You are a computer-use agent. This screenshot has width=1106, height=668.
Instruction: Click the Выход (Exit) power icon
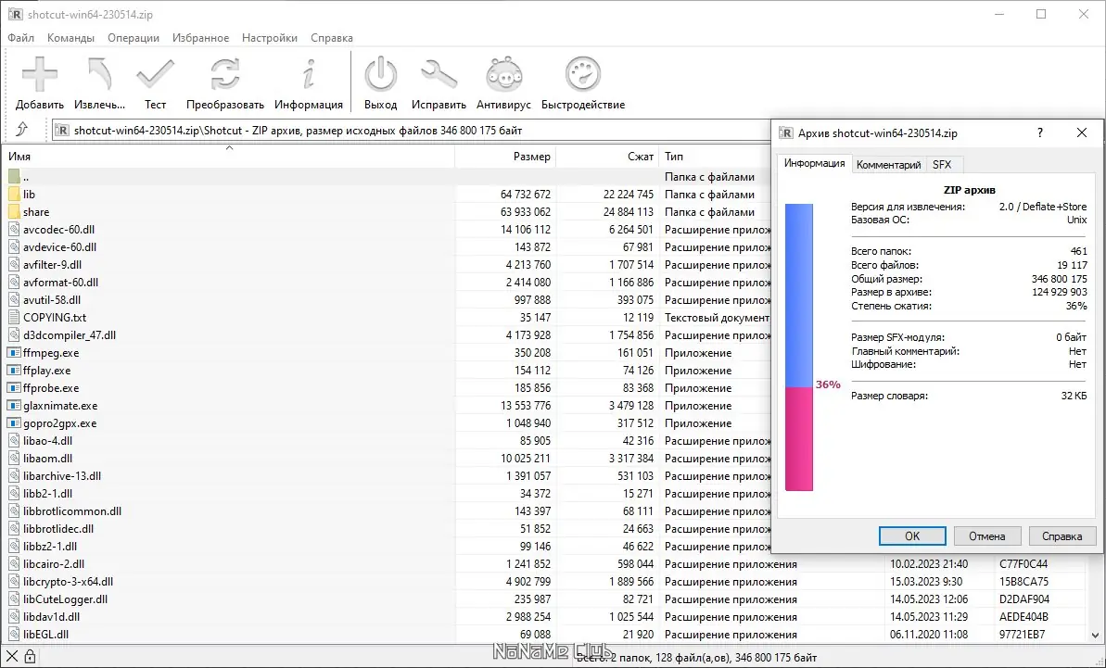380,74
